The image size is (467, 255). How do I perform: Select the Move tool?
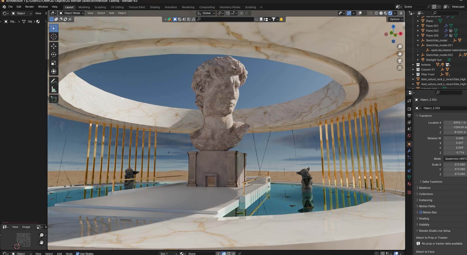pyautogui.click(x=54, y=46)
